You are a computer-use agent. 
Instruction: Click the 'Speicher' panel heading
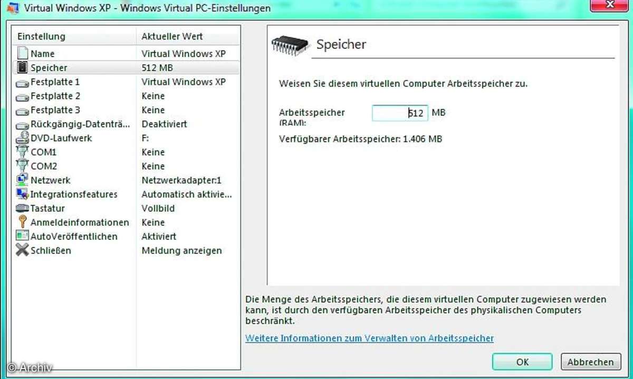coord(341,44)
